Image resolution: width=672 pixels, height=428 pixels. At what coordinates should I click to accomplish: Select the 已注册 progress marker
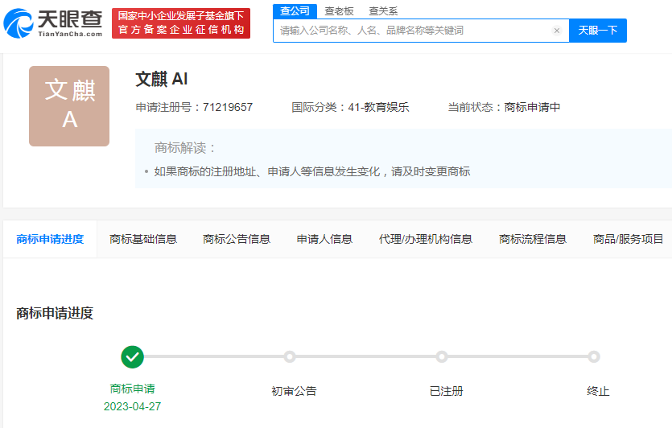point(442,356)
